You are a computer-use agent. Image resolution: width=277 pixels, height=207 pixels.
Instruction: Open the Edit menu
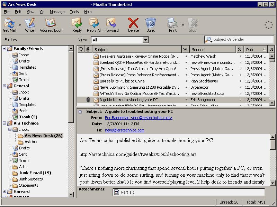coord(18,12)
